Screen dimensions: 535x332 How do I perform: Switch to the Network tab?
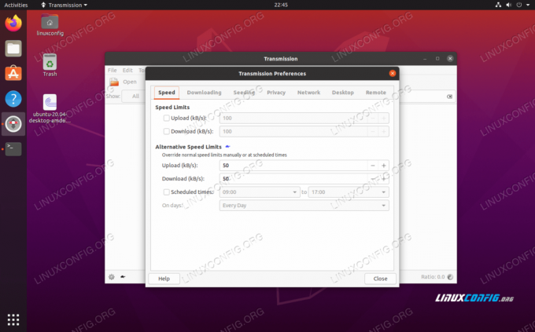point(308,93)
